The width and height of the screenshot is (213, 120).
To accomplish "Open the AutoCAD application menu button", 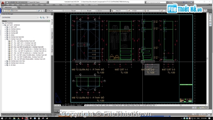I will click(3, 3).
